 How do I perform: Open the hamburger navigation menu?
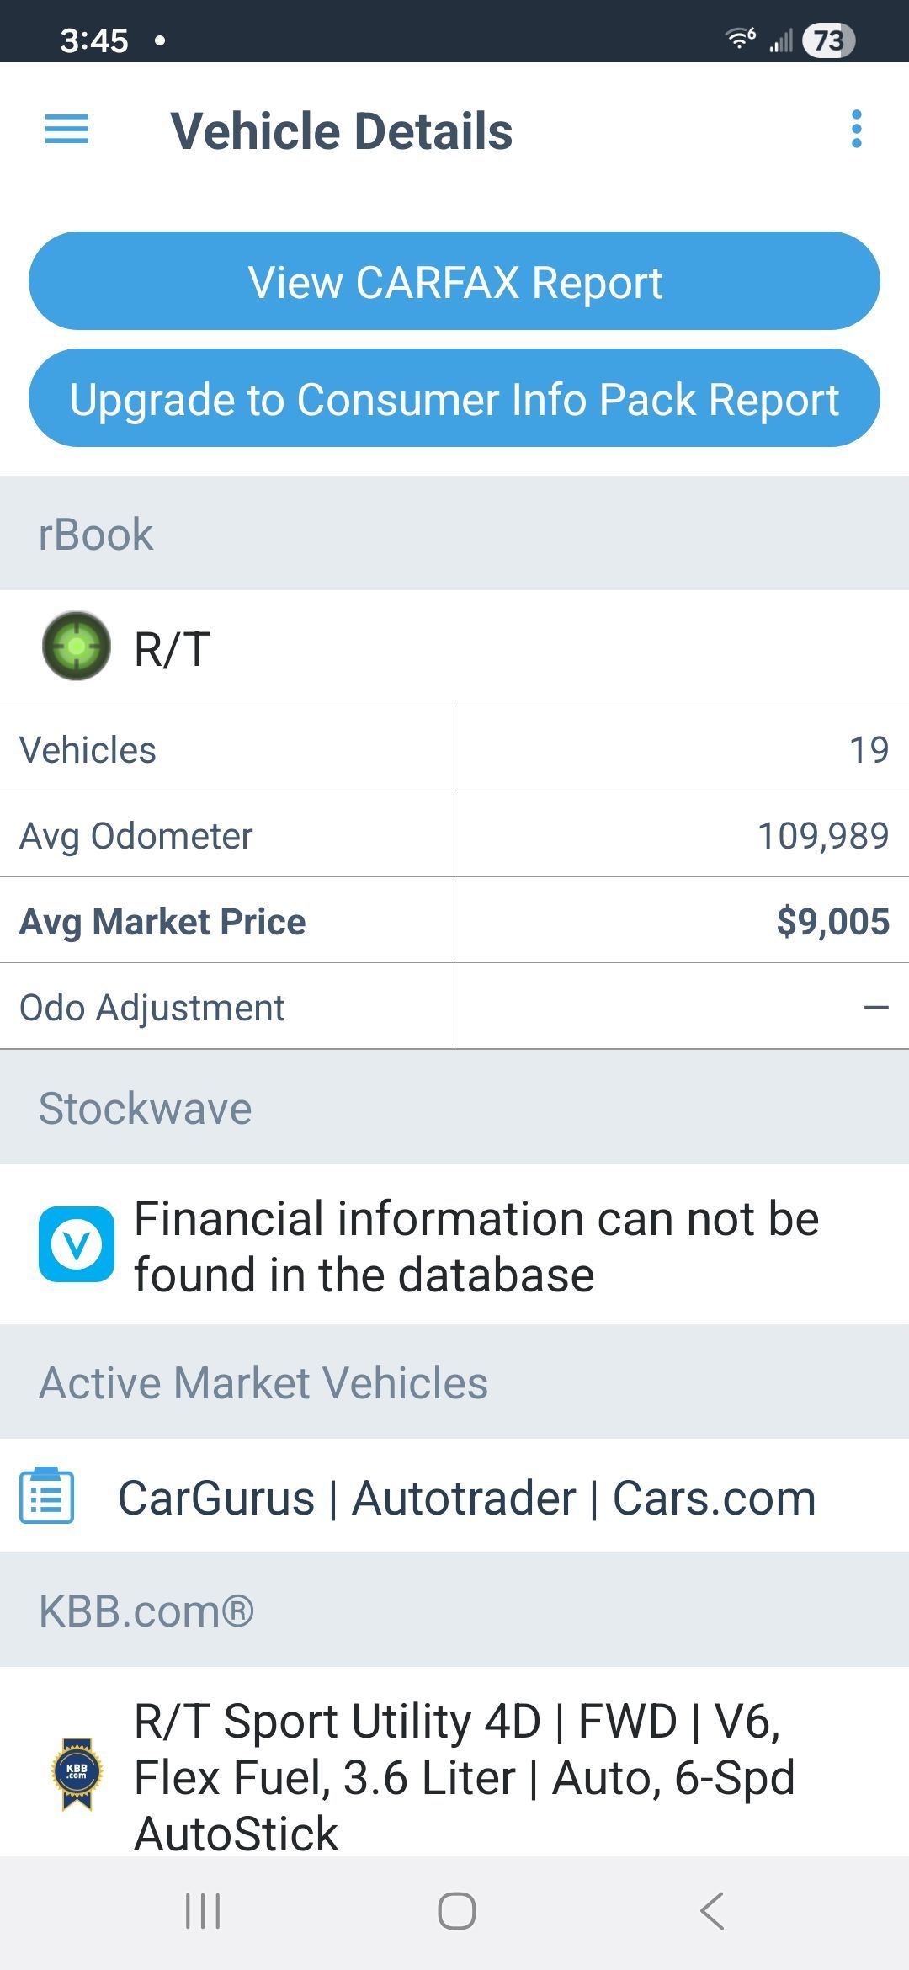tap(66, 130)
